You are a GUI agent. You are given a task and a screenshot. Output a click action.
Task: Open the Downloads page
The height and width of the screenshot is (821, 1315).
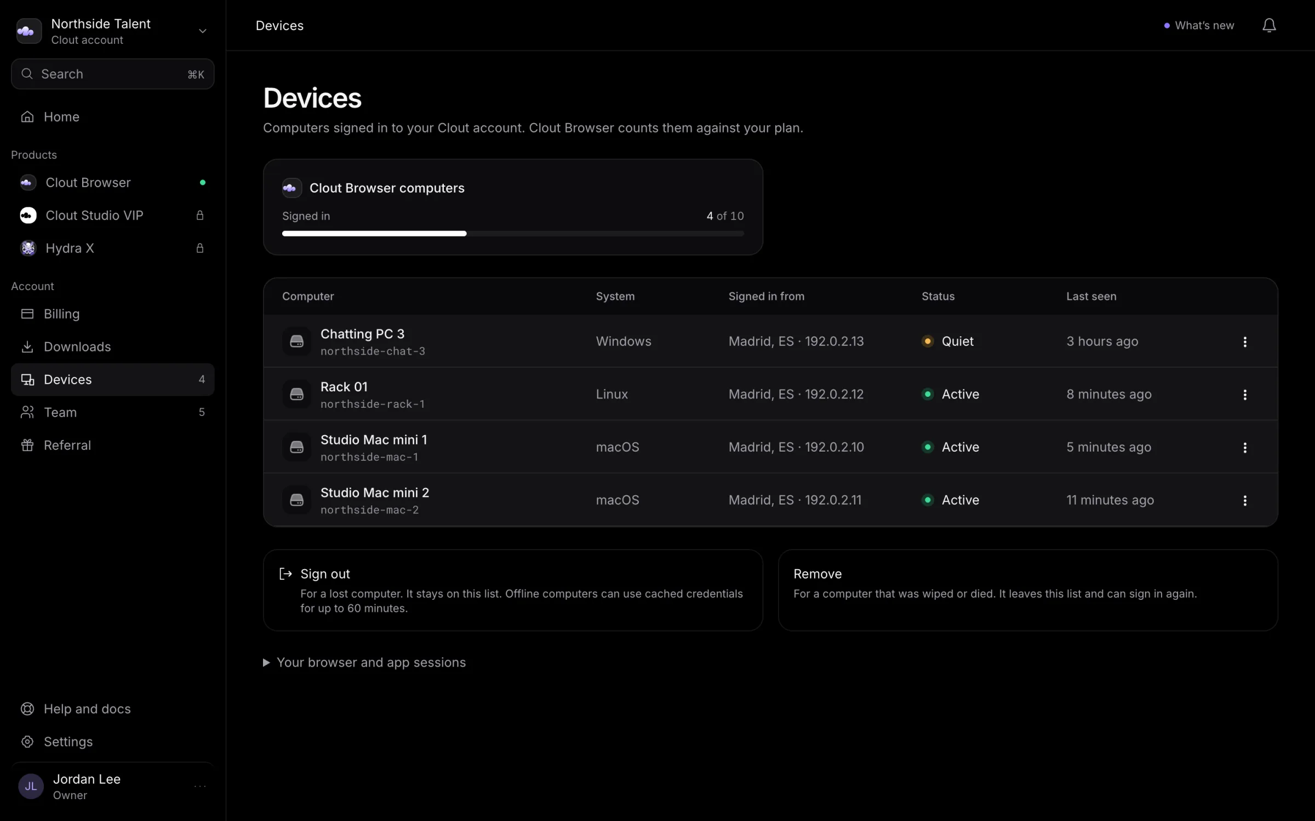coord(112,346)
